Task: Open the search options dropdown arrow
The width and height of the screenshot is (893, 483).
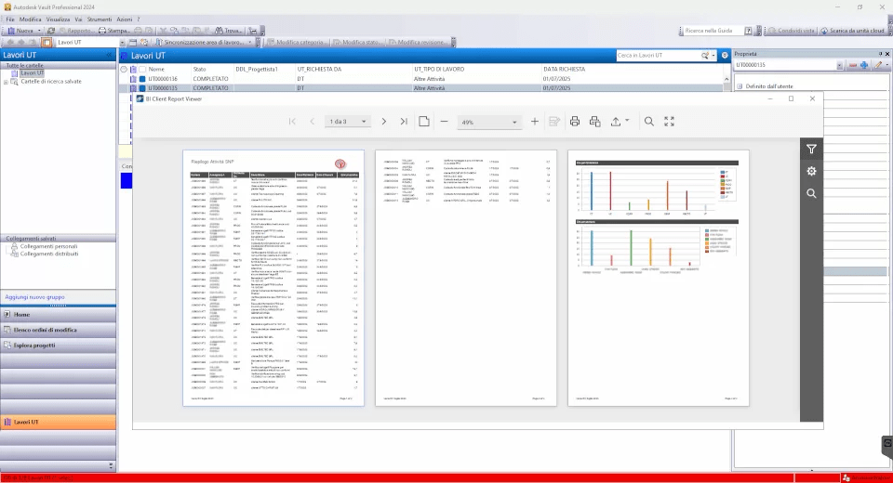Action: (713, 56)
